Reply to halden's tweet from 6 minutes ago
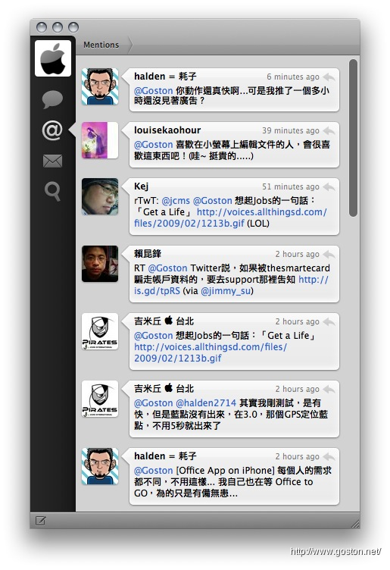This screenshot has height=570, width=390. [x=329, y=77]
